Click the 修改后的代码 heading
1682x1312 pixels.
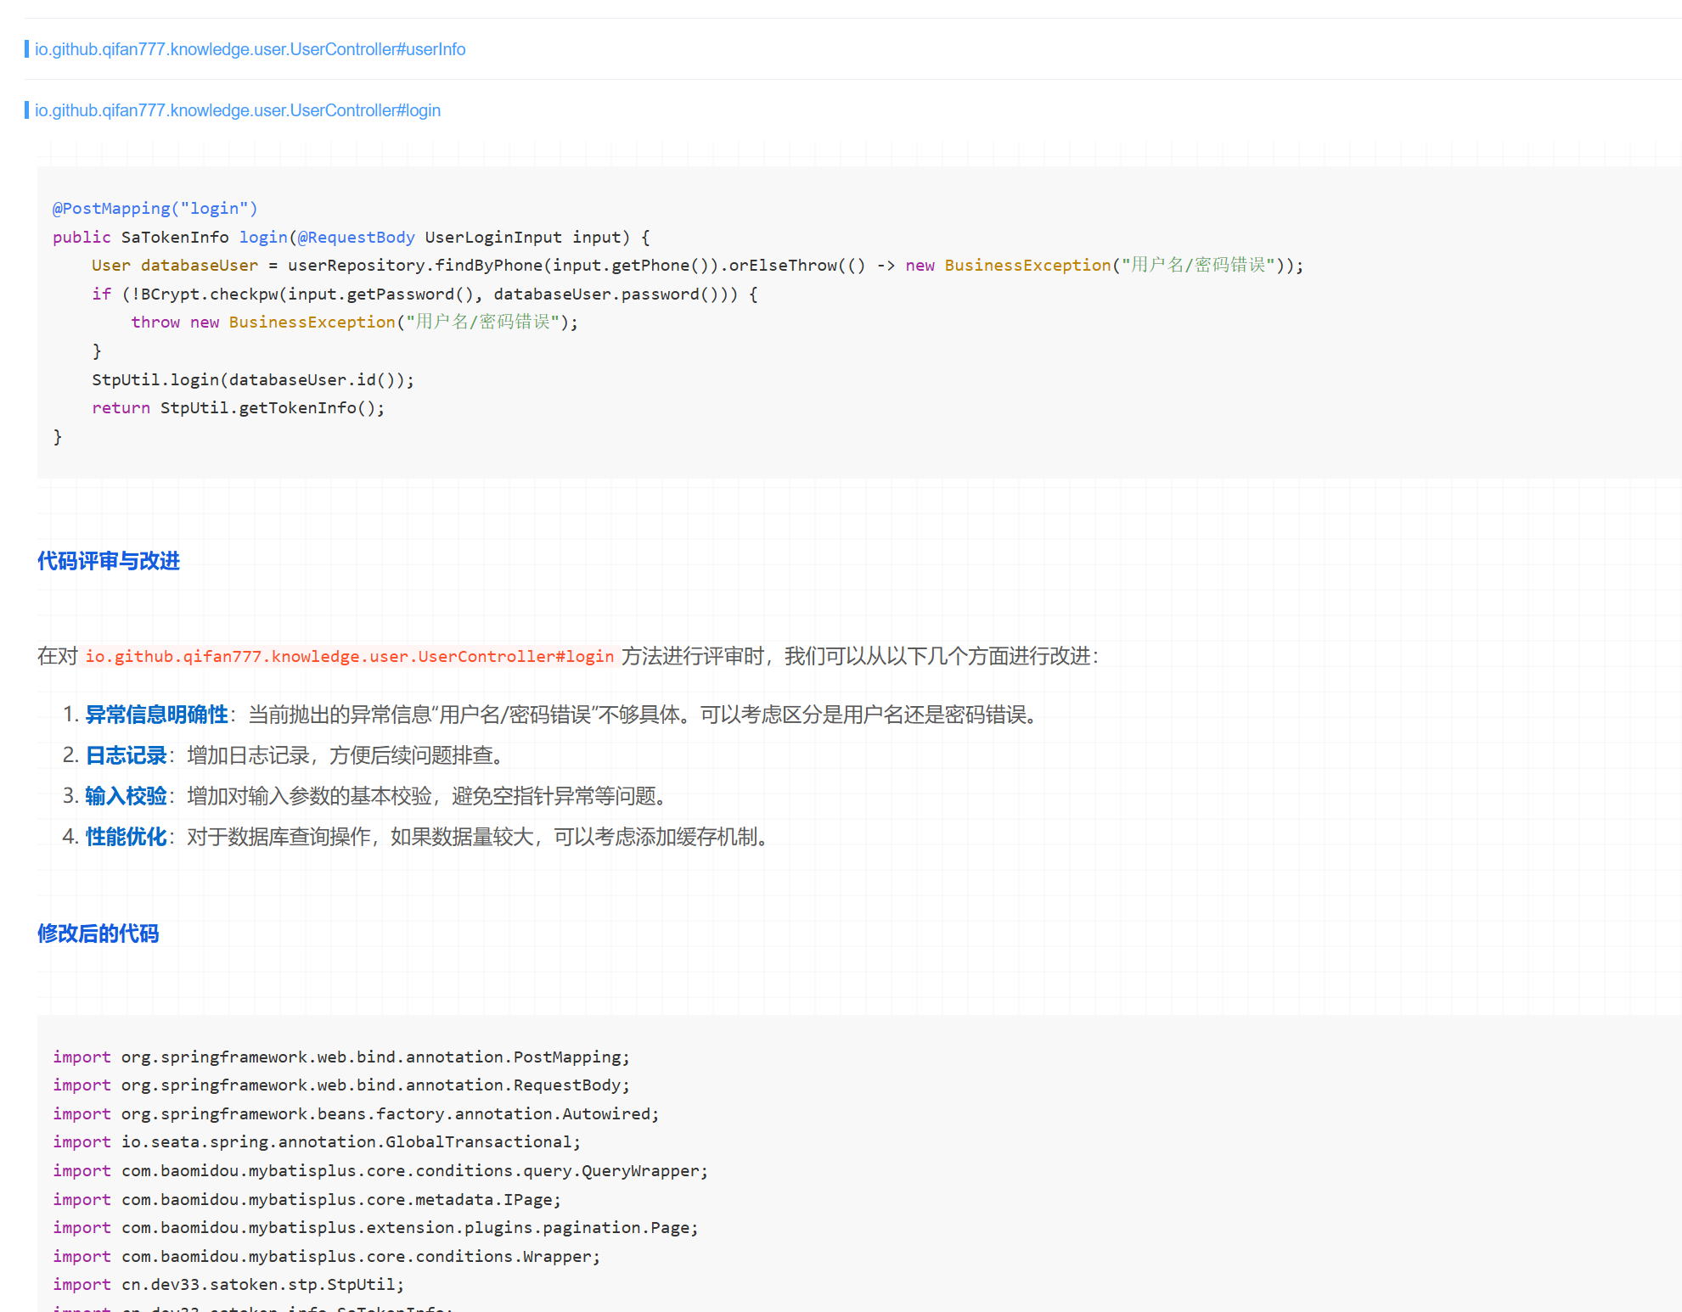(98, 934)
